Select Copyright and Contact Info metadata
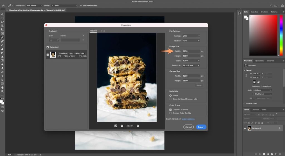 coord(171,99)
